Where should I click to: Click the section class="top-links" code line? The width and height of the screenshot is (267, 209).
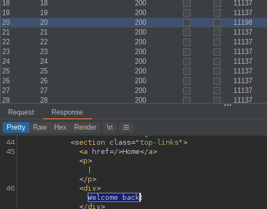point(129,143)
